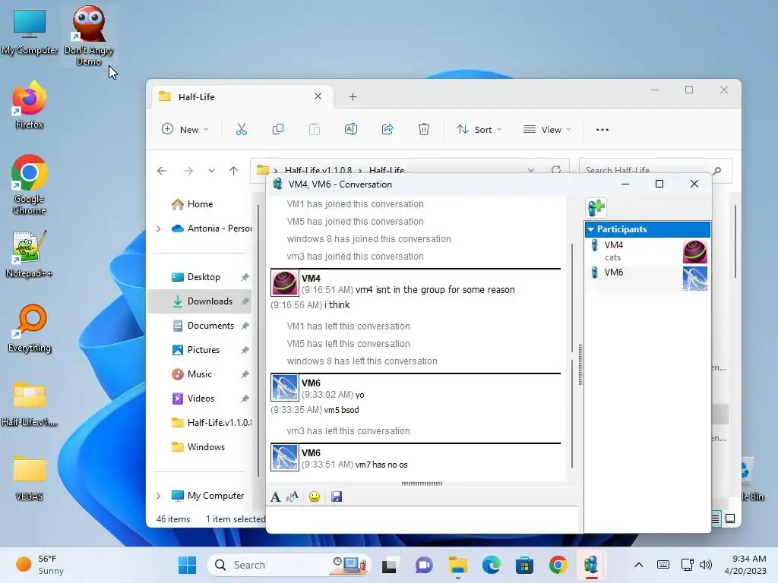Switch to the large thumbnails view button
778x583 pixels.
(x=730, y=518)
